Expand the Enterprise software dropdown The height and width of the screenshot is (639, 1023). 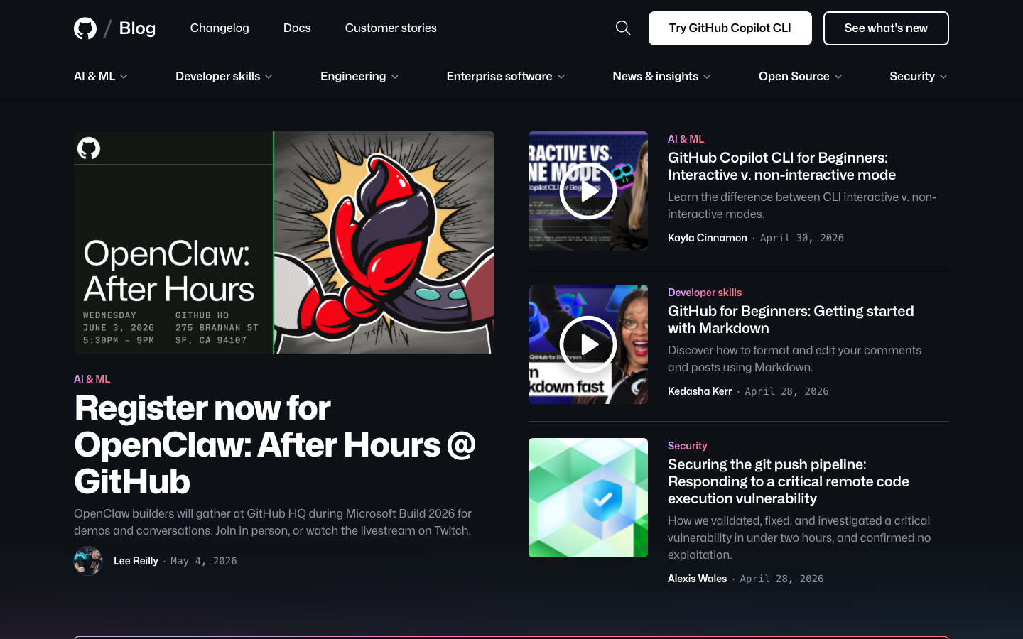click(506, 76)
